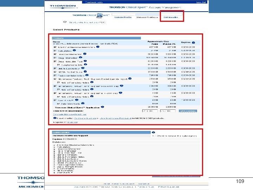Toggle NIOSH Pocket Guide checkbox
Viewport: 253px width, 190px height.
55,72
